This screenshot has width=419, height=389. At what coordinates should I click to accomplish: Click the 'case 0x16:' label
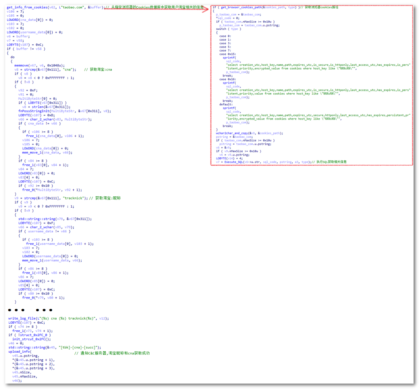pos(228,79)
